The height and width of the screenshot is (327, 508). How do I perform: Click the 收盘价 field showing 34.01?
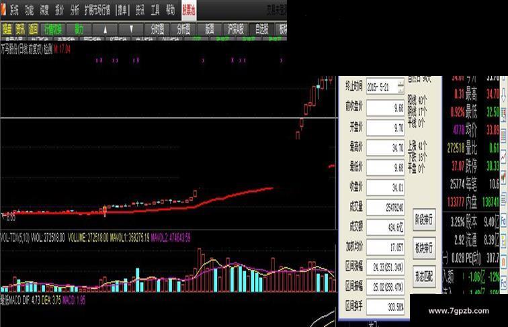tap(385, 187)
